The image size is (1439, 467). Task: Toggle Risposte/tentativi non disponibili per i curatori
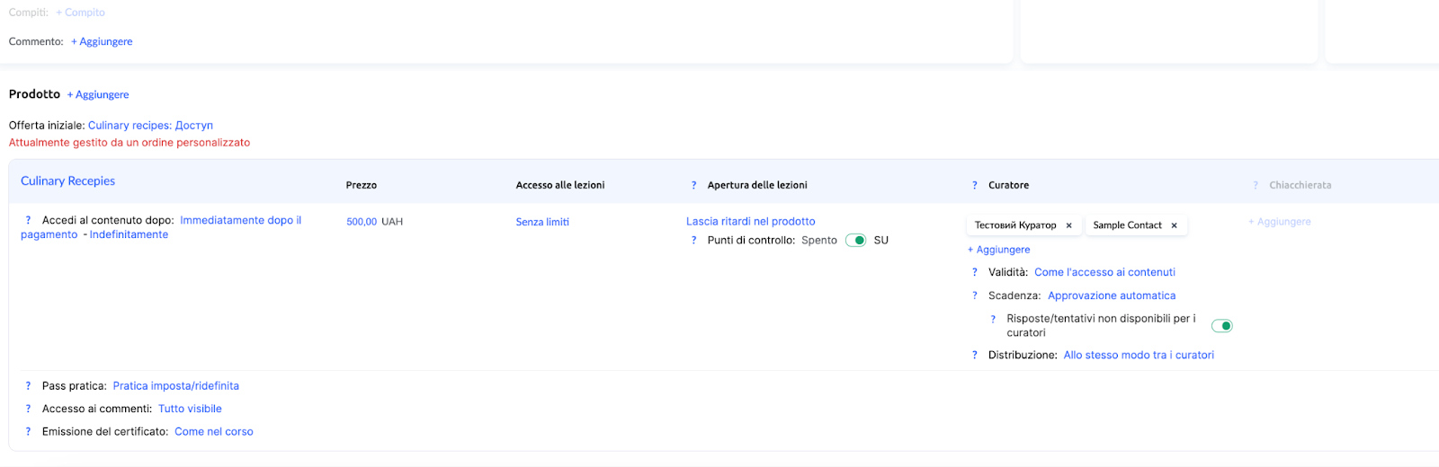tap(1221, 326)
